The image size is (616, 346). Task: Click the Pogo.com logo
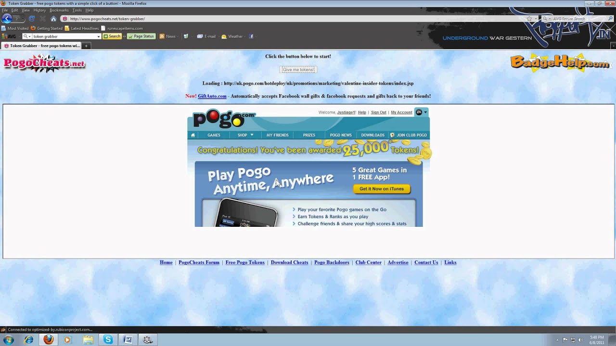click(224, 119)
